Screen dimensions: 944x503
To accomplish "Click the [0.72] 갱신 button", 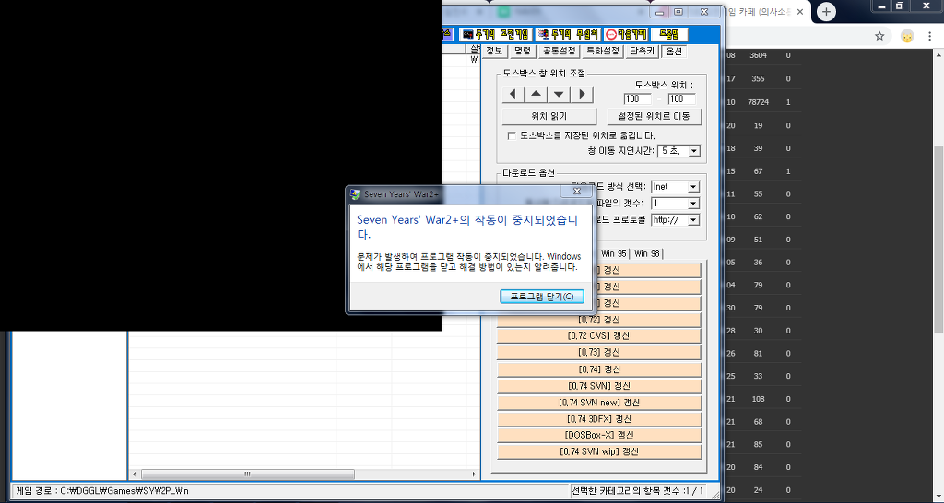I will click(x=599, y=320).
